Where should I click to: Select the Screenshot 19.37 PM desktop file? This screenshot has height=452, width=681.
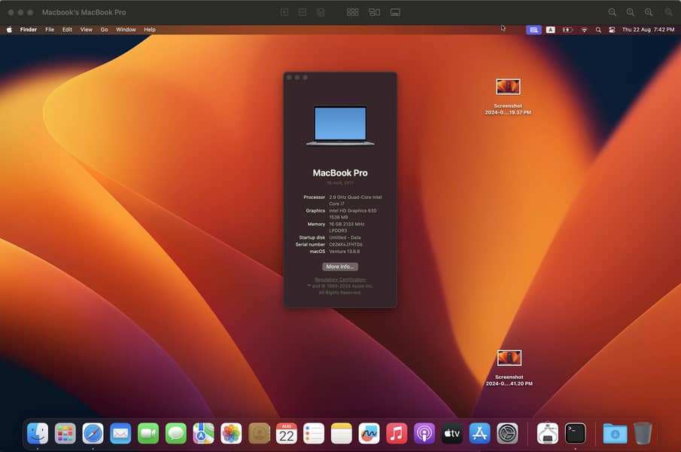point(509,87)
